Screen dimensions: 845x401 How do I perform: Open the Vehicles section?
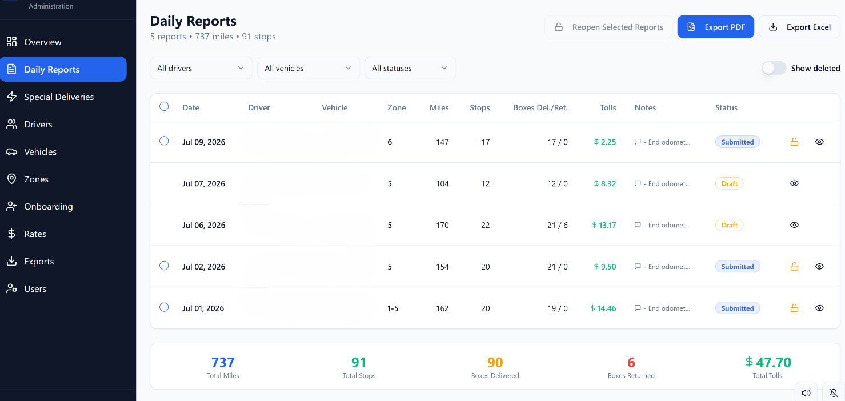tap(63, 152)
